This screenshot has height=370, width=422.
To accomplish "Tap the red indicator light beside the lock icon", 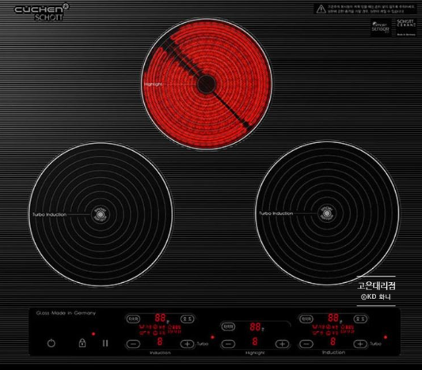I will [x=93, y=334].
